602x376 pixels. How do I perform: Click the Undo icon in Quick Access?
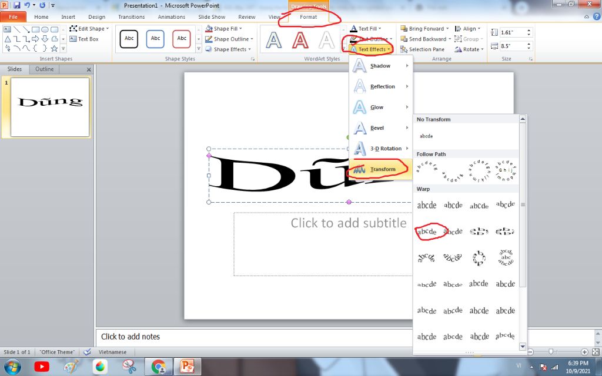pyautogui.click(x=27, y=5)
